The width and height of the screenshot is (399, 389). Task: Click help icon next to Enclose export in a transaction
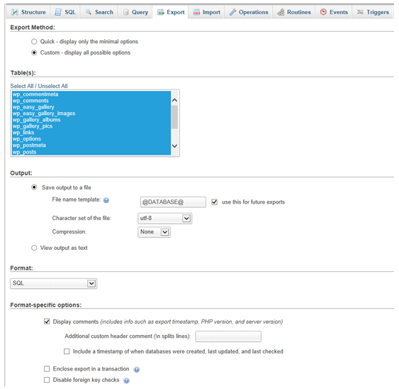tap(137, 369)
